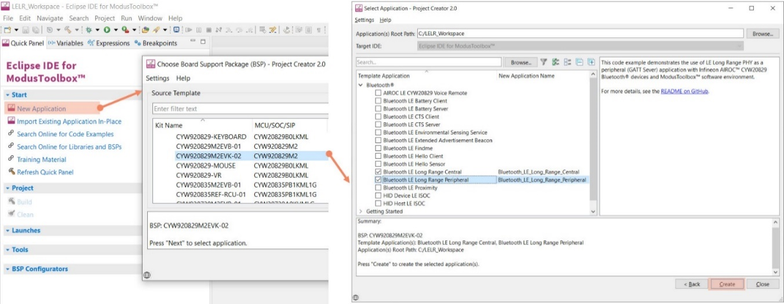Open the Window menu in Eclipse
The height and width of the screenshot is (304, 784).
point(150,18)
